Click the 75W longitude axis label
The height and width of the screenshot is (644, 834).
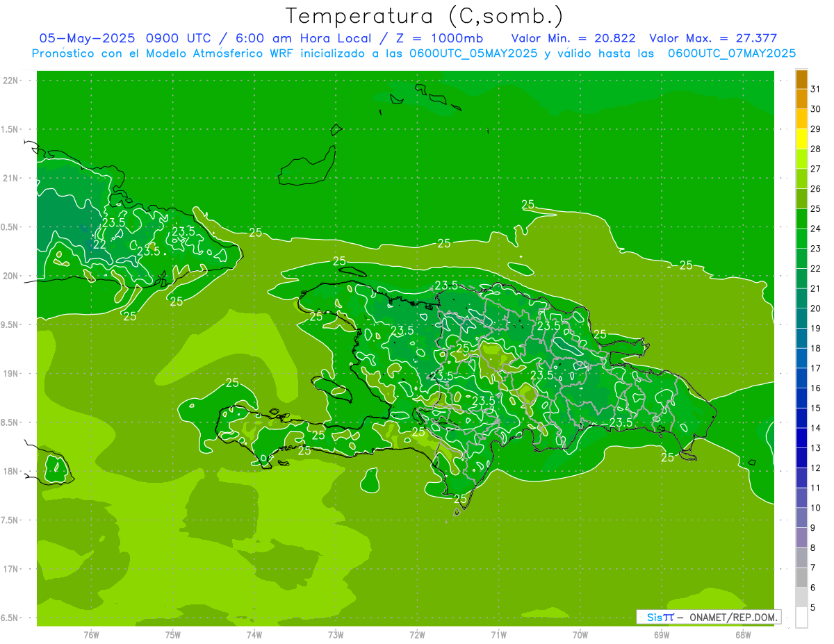click(173, 634)
